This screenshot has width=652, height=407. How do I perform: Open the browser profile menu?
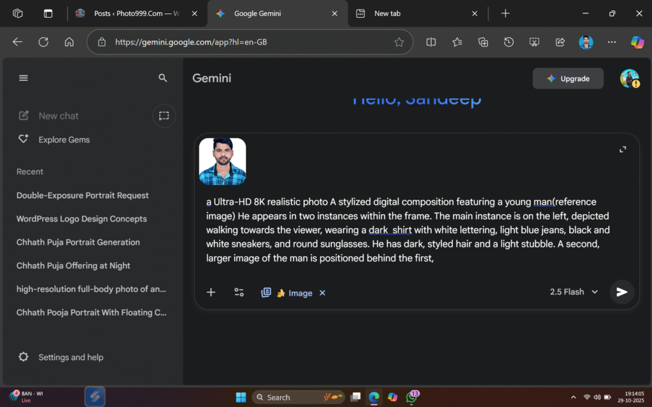coord(585,42)
